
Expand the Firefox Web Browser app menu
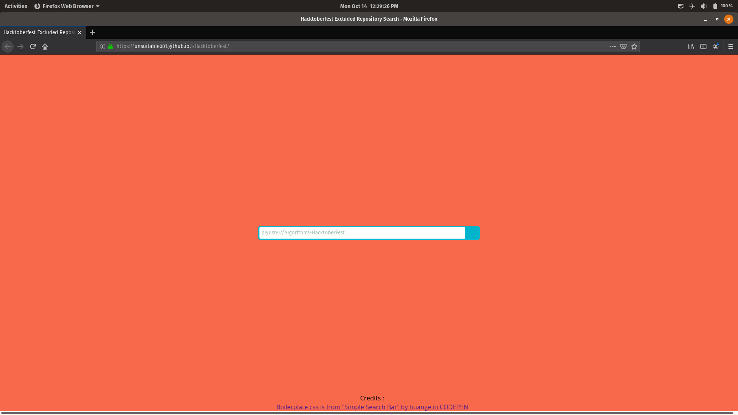point(67,6)
